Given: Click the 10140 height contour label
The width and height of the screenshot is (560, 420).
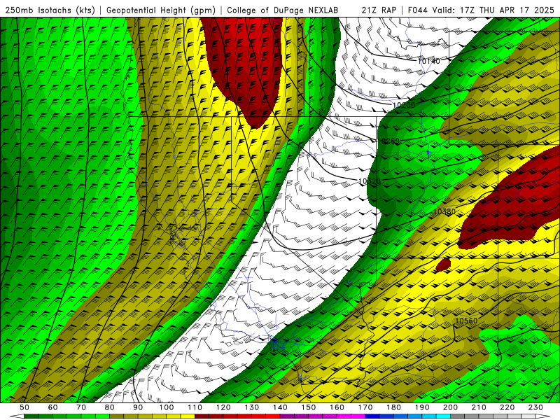Looking at the screenshot, I should click(428, 62).
